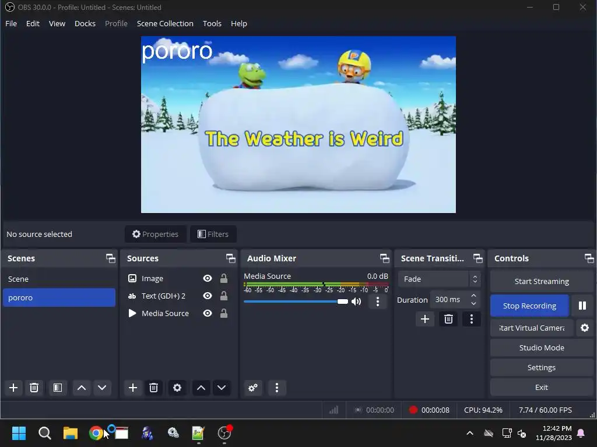Open the Edit menu

[x=33, y=23]
